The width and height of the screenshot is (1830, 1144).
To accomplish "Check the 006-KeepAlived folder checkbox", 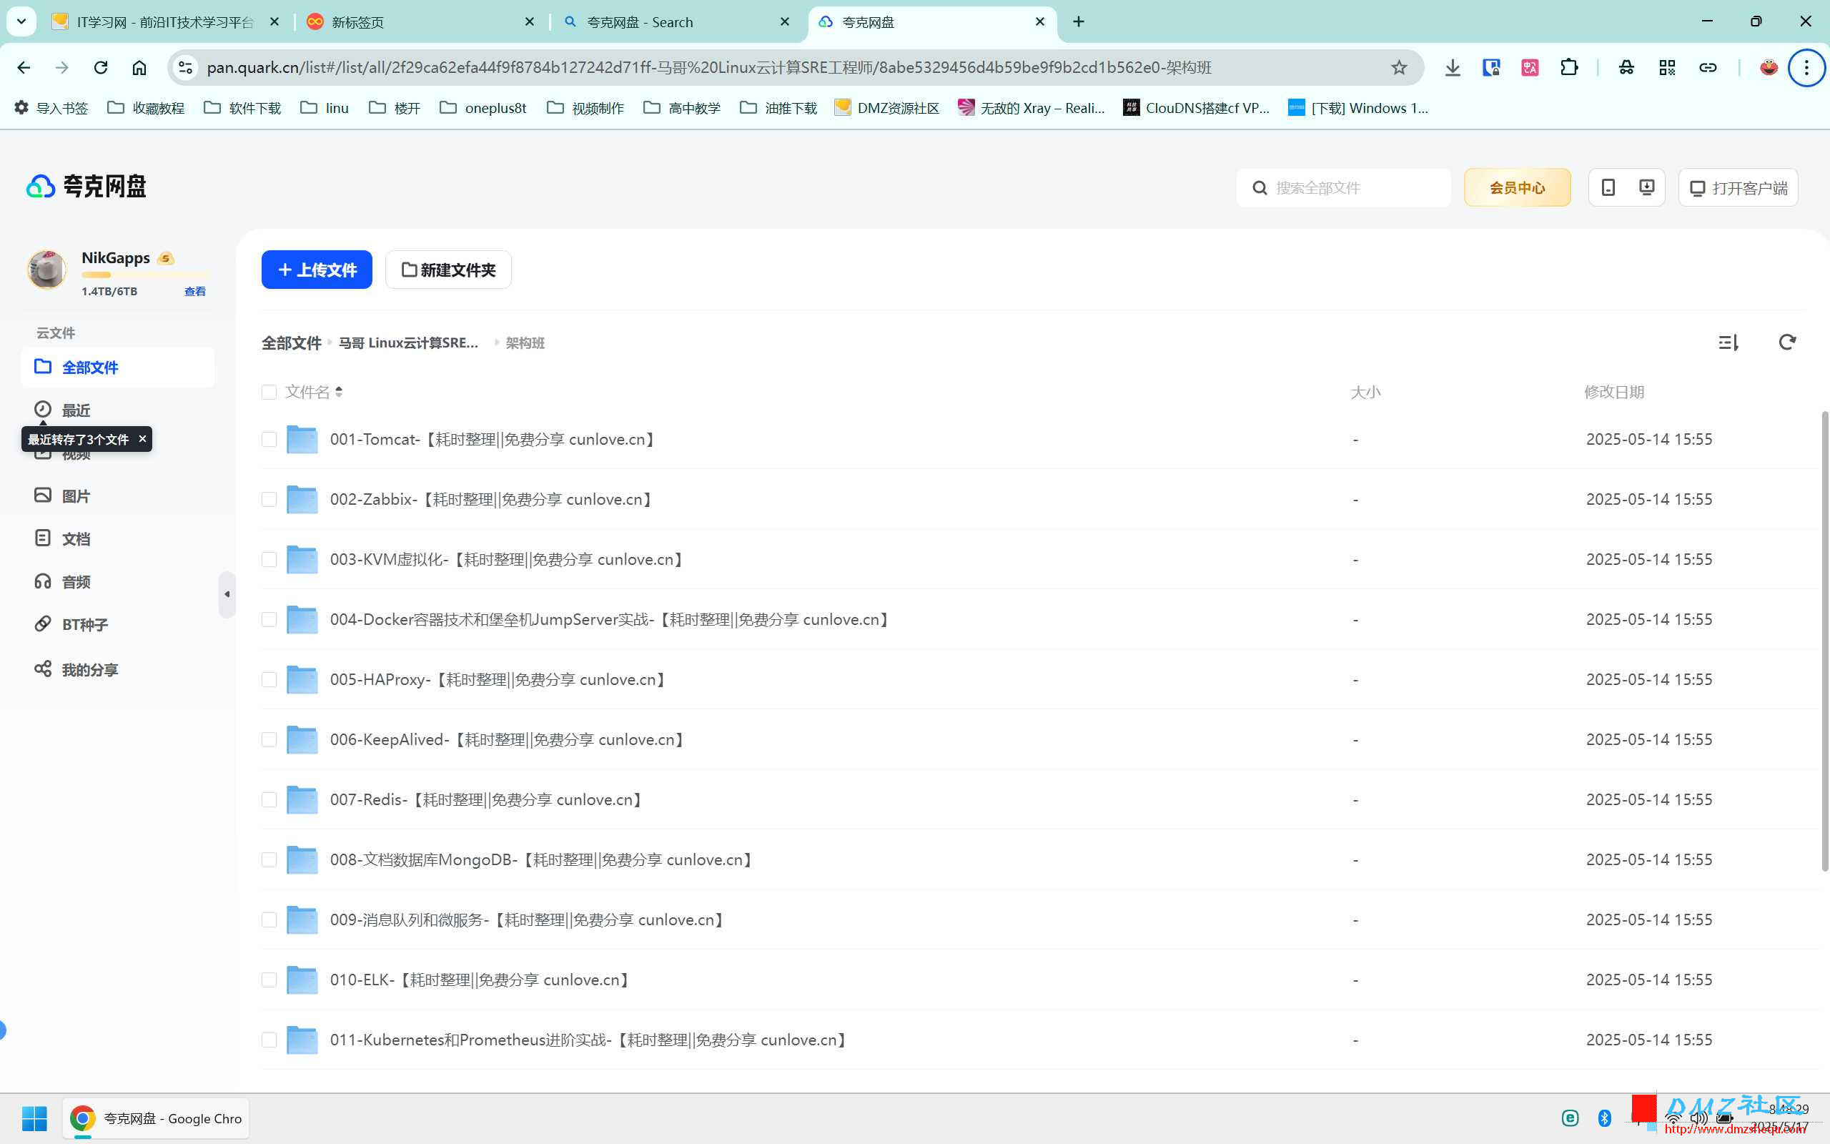I will [269, 739].
